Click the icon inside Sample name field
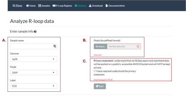Viewport: 186px width, 97px height. pos(55,46)
